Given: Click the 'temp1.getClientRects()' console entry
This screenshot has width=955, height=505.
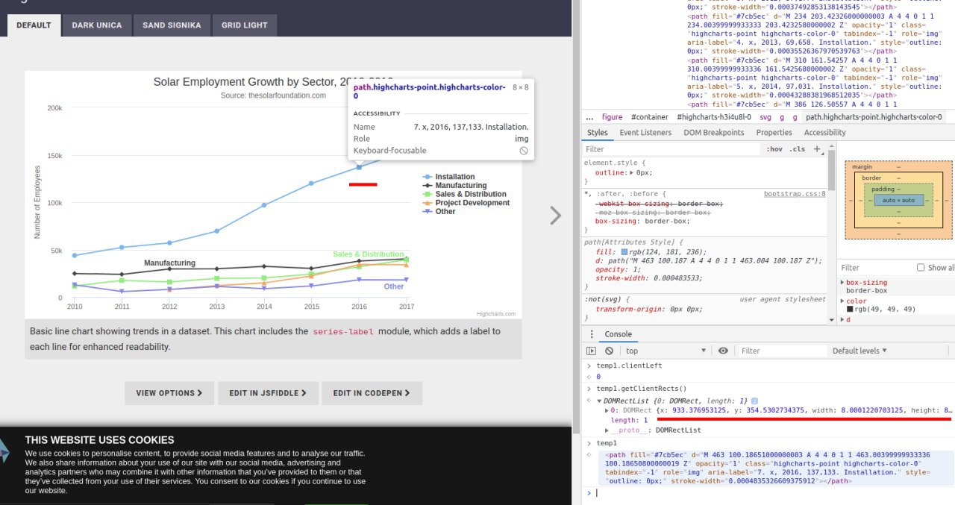Looking at the screenshot, I should coord(640,389).
